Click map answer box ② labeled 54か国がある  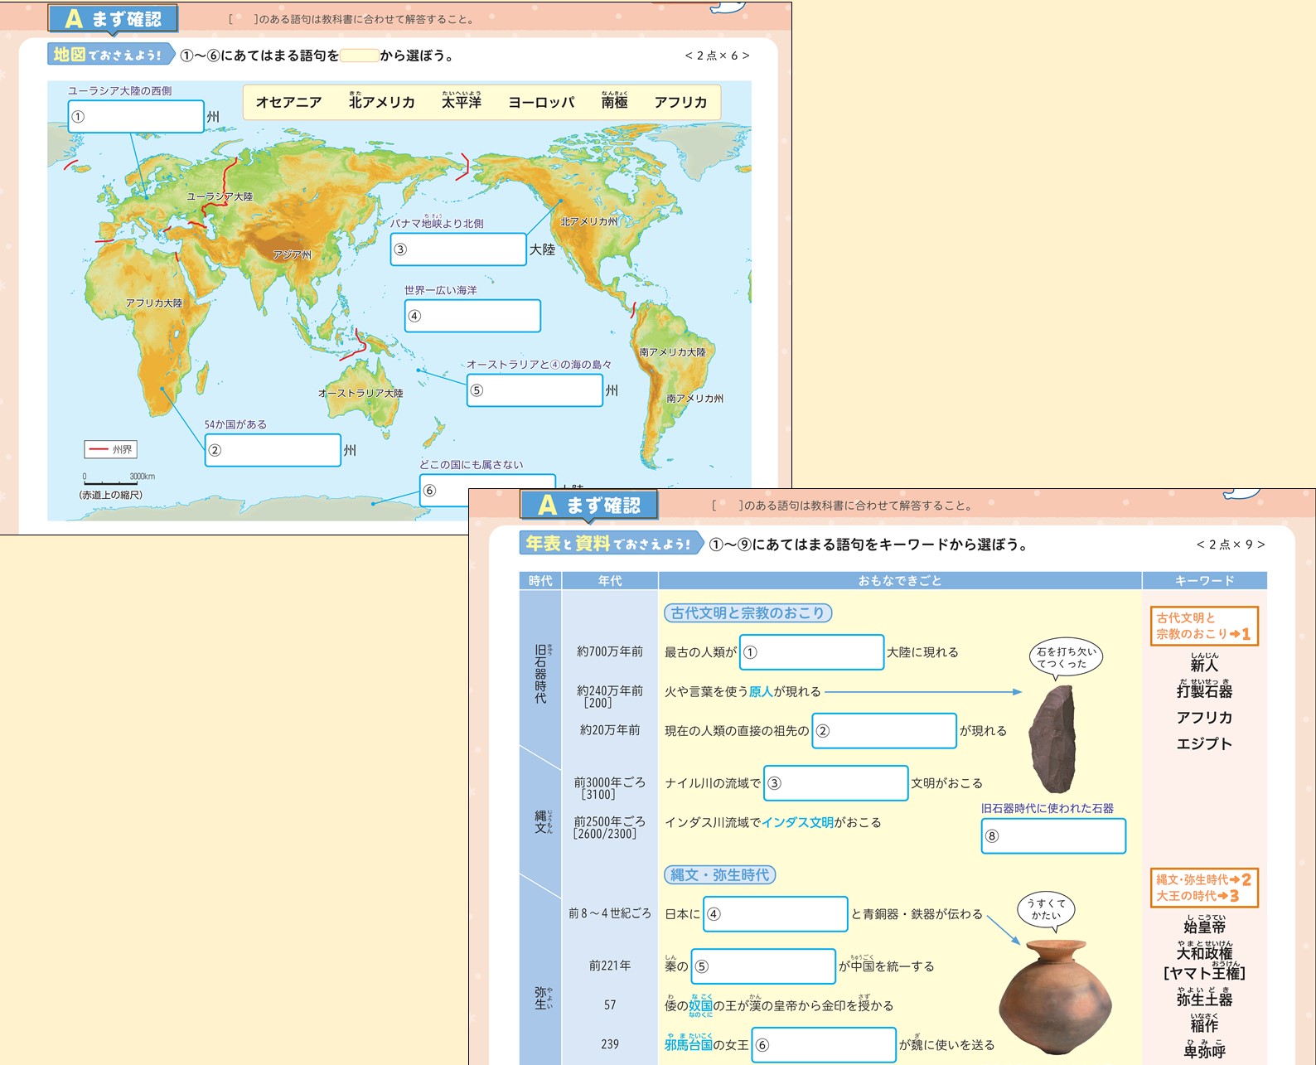click(x=273, y=450)
